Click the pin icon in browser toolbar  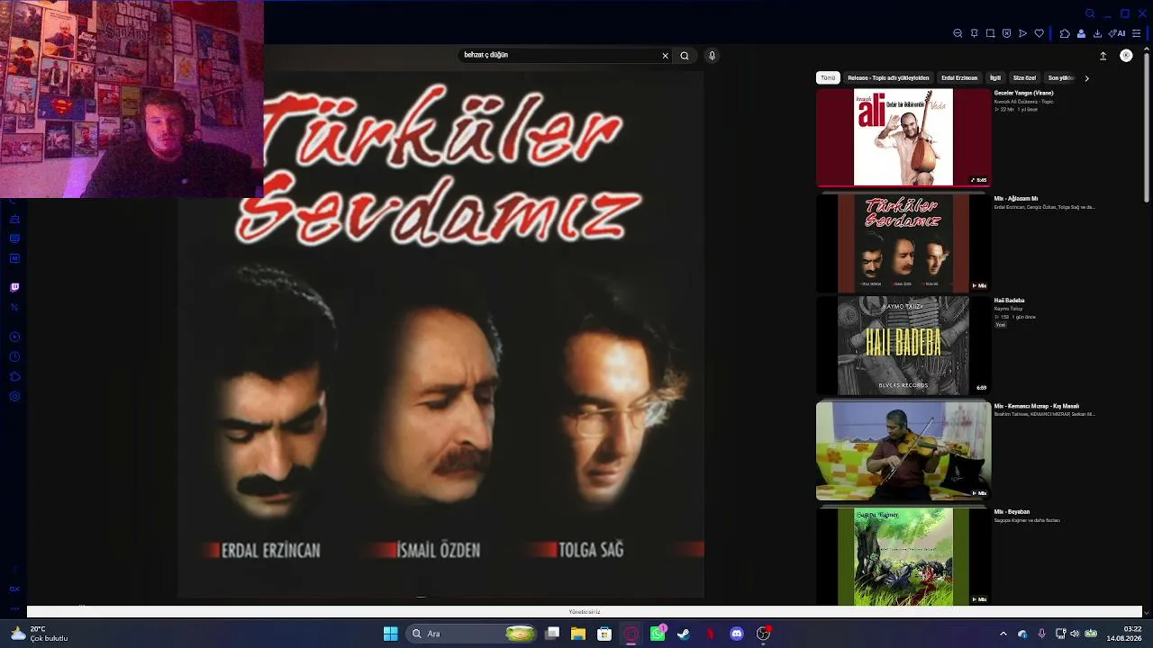(974, 33)
